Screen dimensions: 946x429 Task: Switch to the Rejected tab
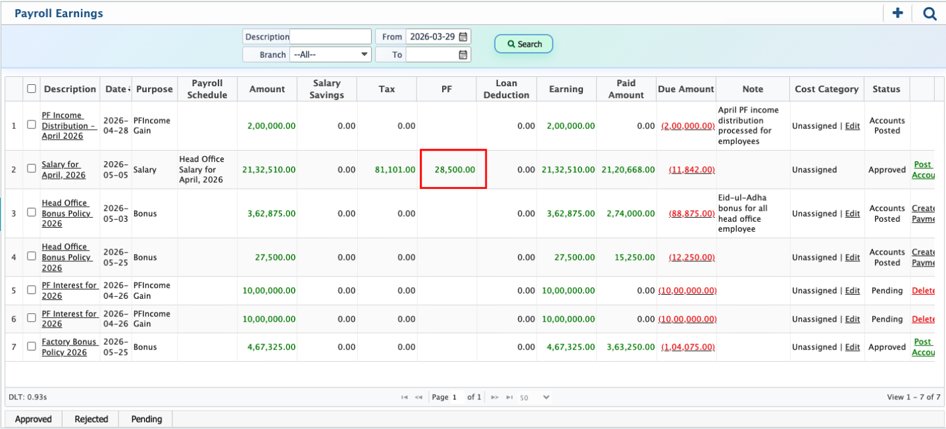[91, 419]
